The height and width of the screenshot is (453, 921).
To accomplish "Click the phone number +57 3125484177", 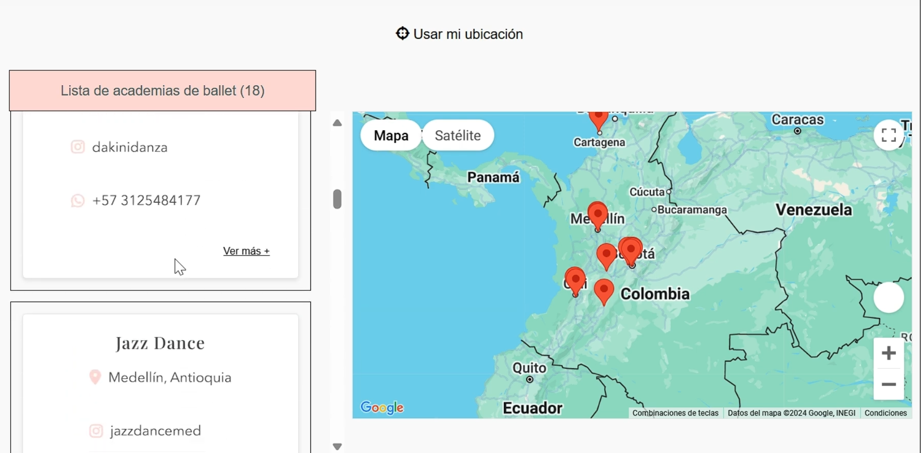I will click(x=146, y=201).
